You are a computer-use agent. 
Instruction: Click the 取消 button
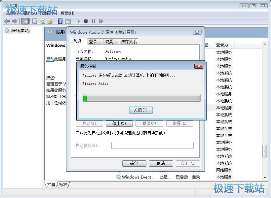click(x=161, y=163)
